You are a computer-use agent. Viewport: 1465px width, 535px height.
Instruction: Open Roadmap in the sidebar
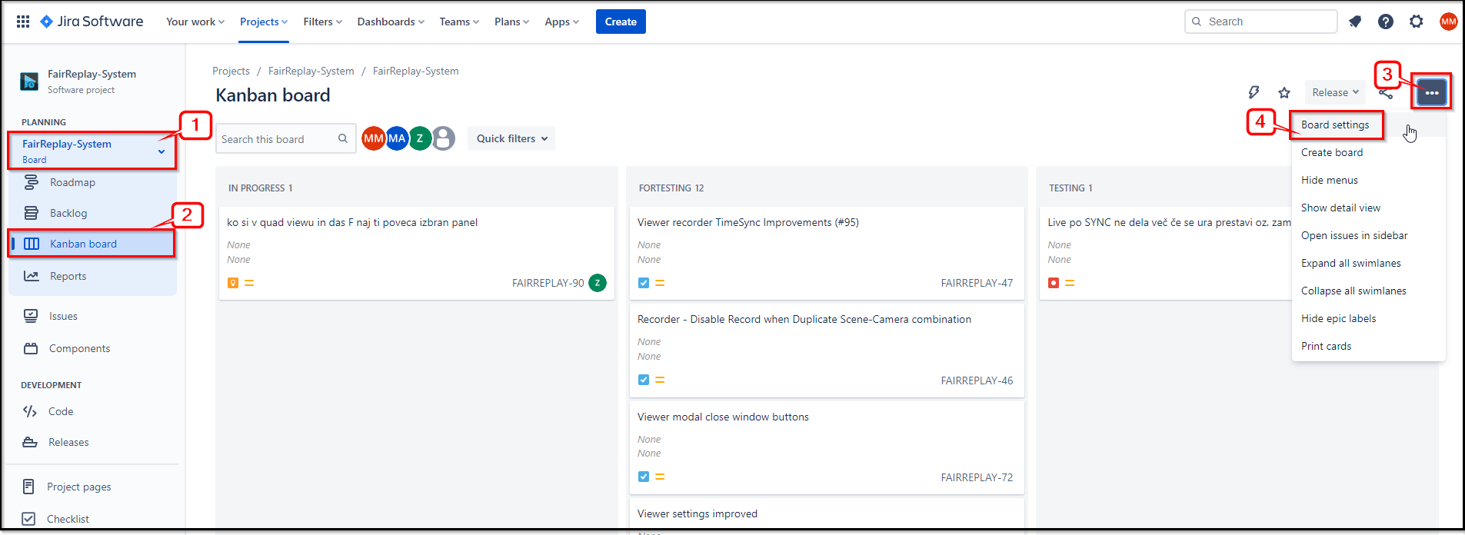pos(92,182)
